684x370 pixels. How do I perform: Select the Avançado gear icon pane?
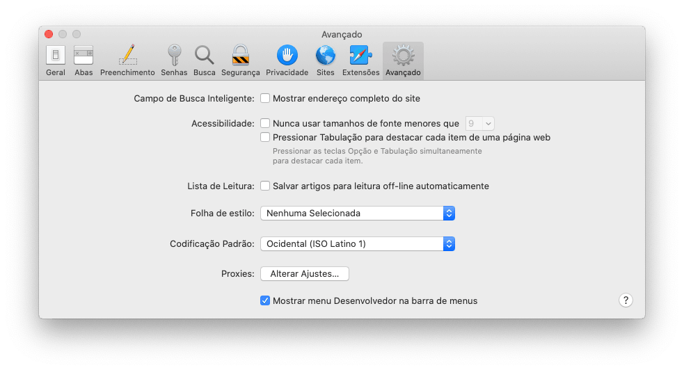[x=403, y=61]
